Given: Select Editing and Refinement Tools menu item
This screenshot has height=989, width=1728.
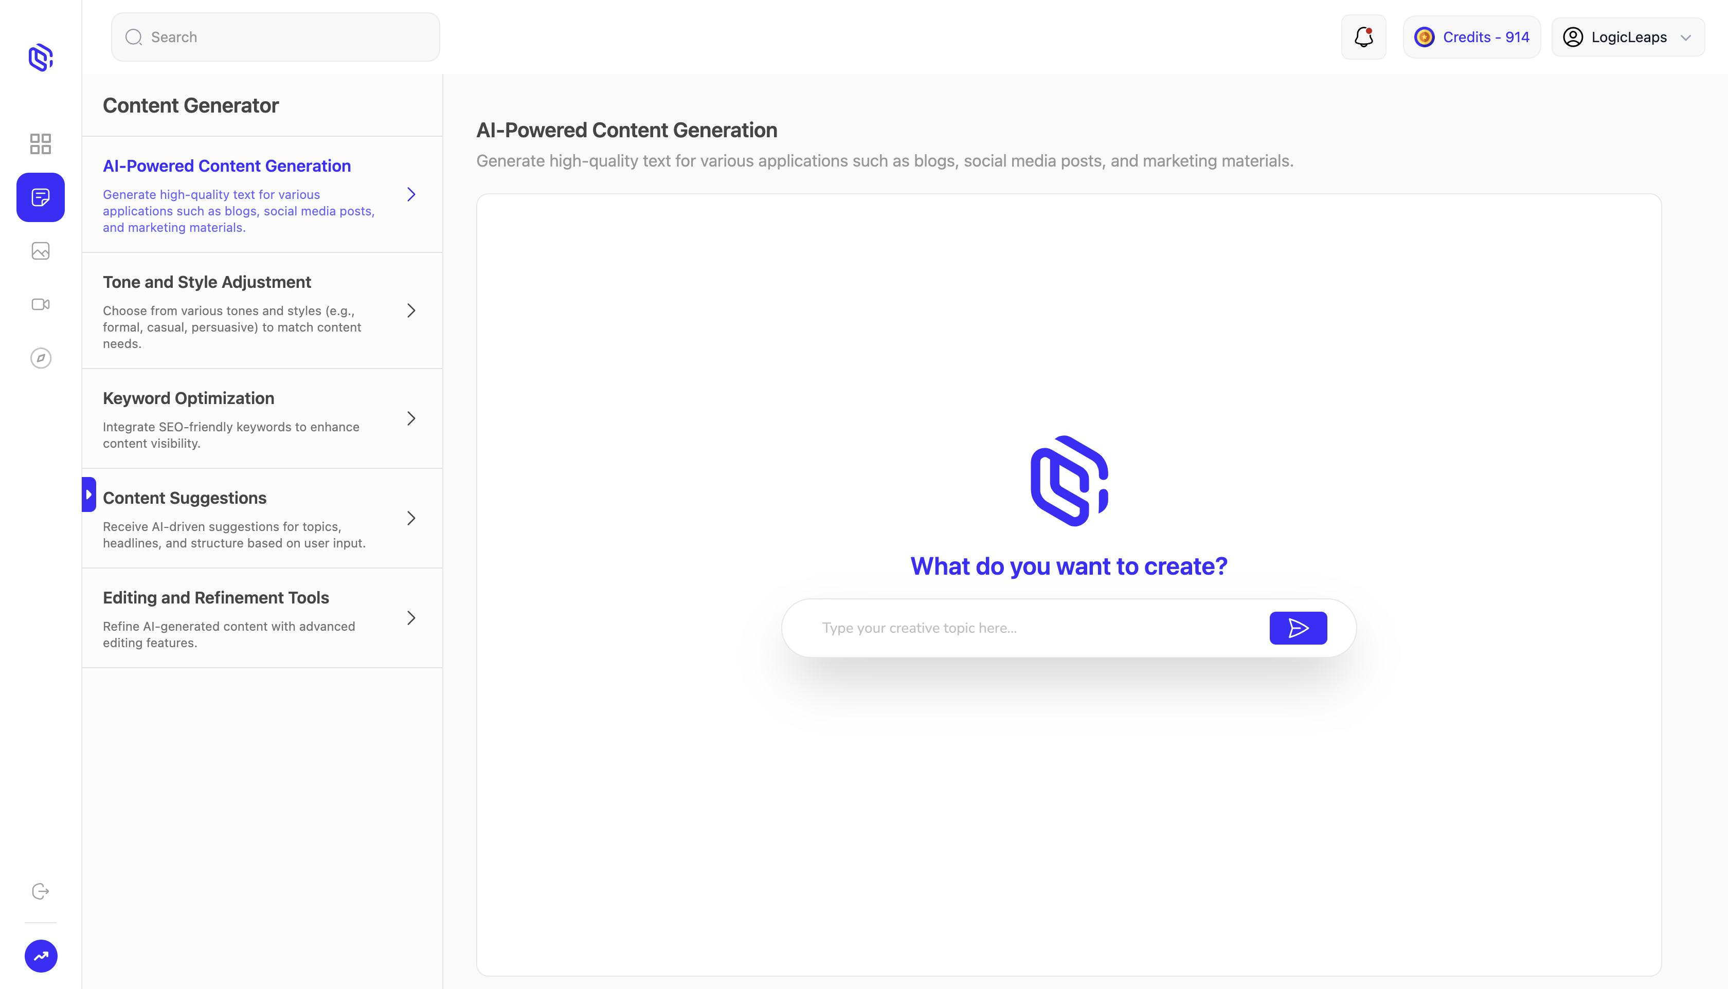Looking at the screenshot, I should tap(262, 618).
